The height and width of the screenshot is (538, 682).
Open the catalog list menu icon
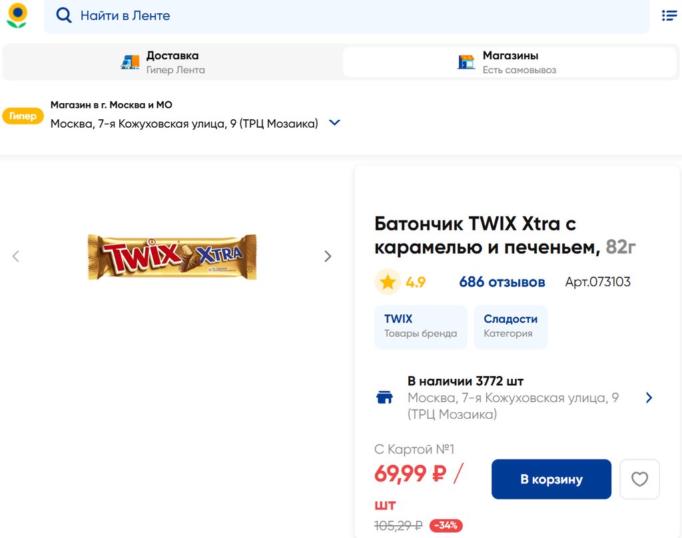[x=669, y=15]
